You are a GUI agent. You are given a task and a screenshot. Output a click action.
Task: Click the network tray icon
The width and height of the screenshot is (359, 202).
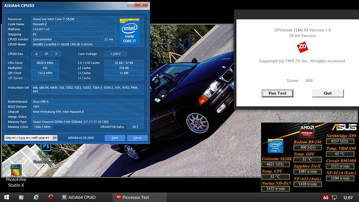334,198
